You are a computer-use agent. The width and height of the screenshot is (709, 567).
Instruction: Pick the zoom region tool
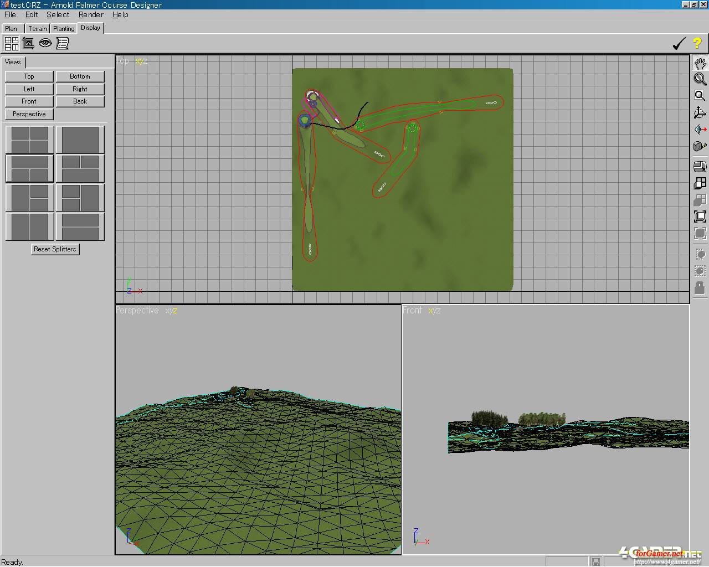point(700,96)
